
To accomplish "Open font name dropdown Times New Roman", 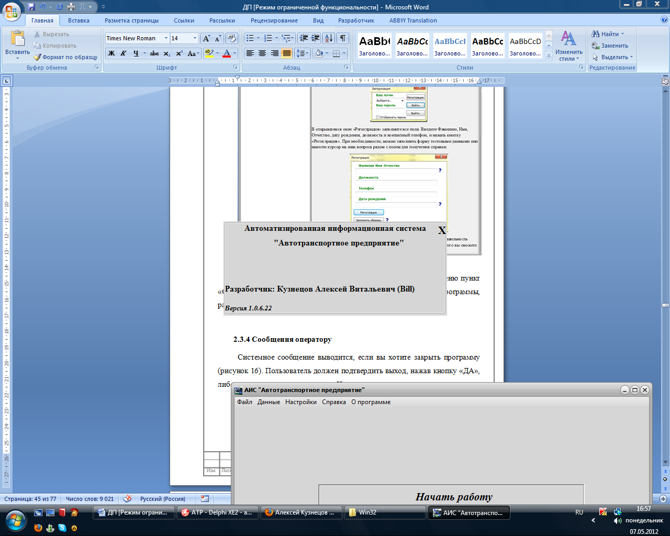I will click(166, 38).
